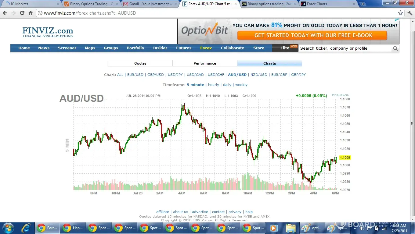Viewport: 415px width, 234px height.
Task: Select the Quotes tab
Action: 140,63
